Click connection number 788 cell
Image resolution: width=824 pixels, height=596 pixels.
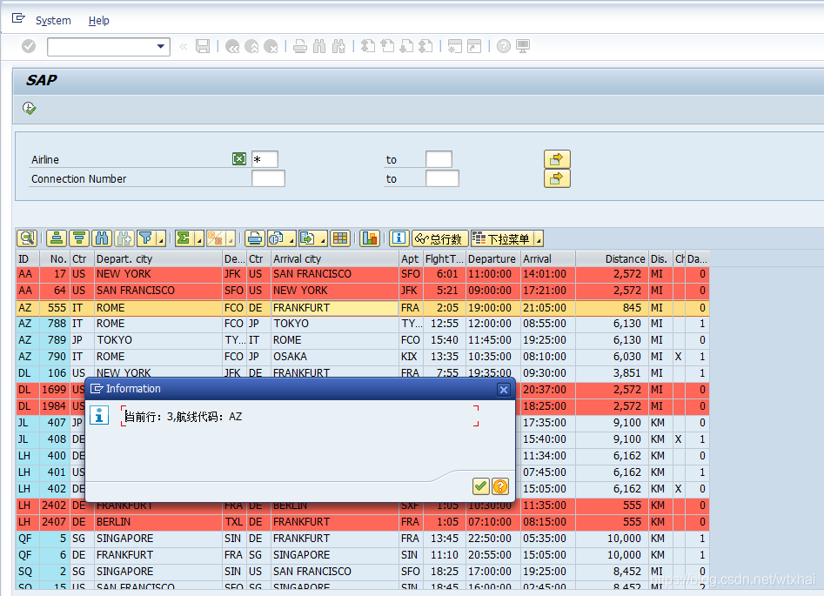54,324
